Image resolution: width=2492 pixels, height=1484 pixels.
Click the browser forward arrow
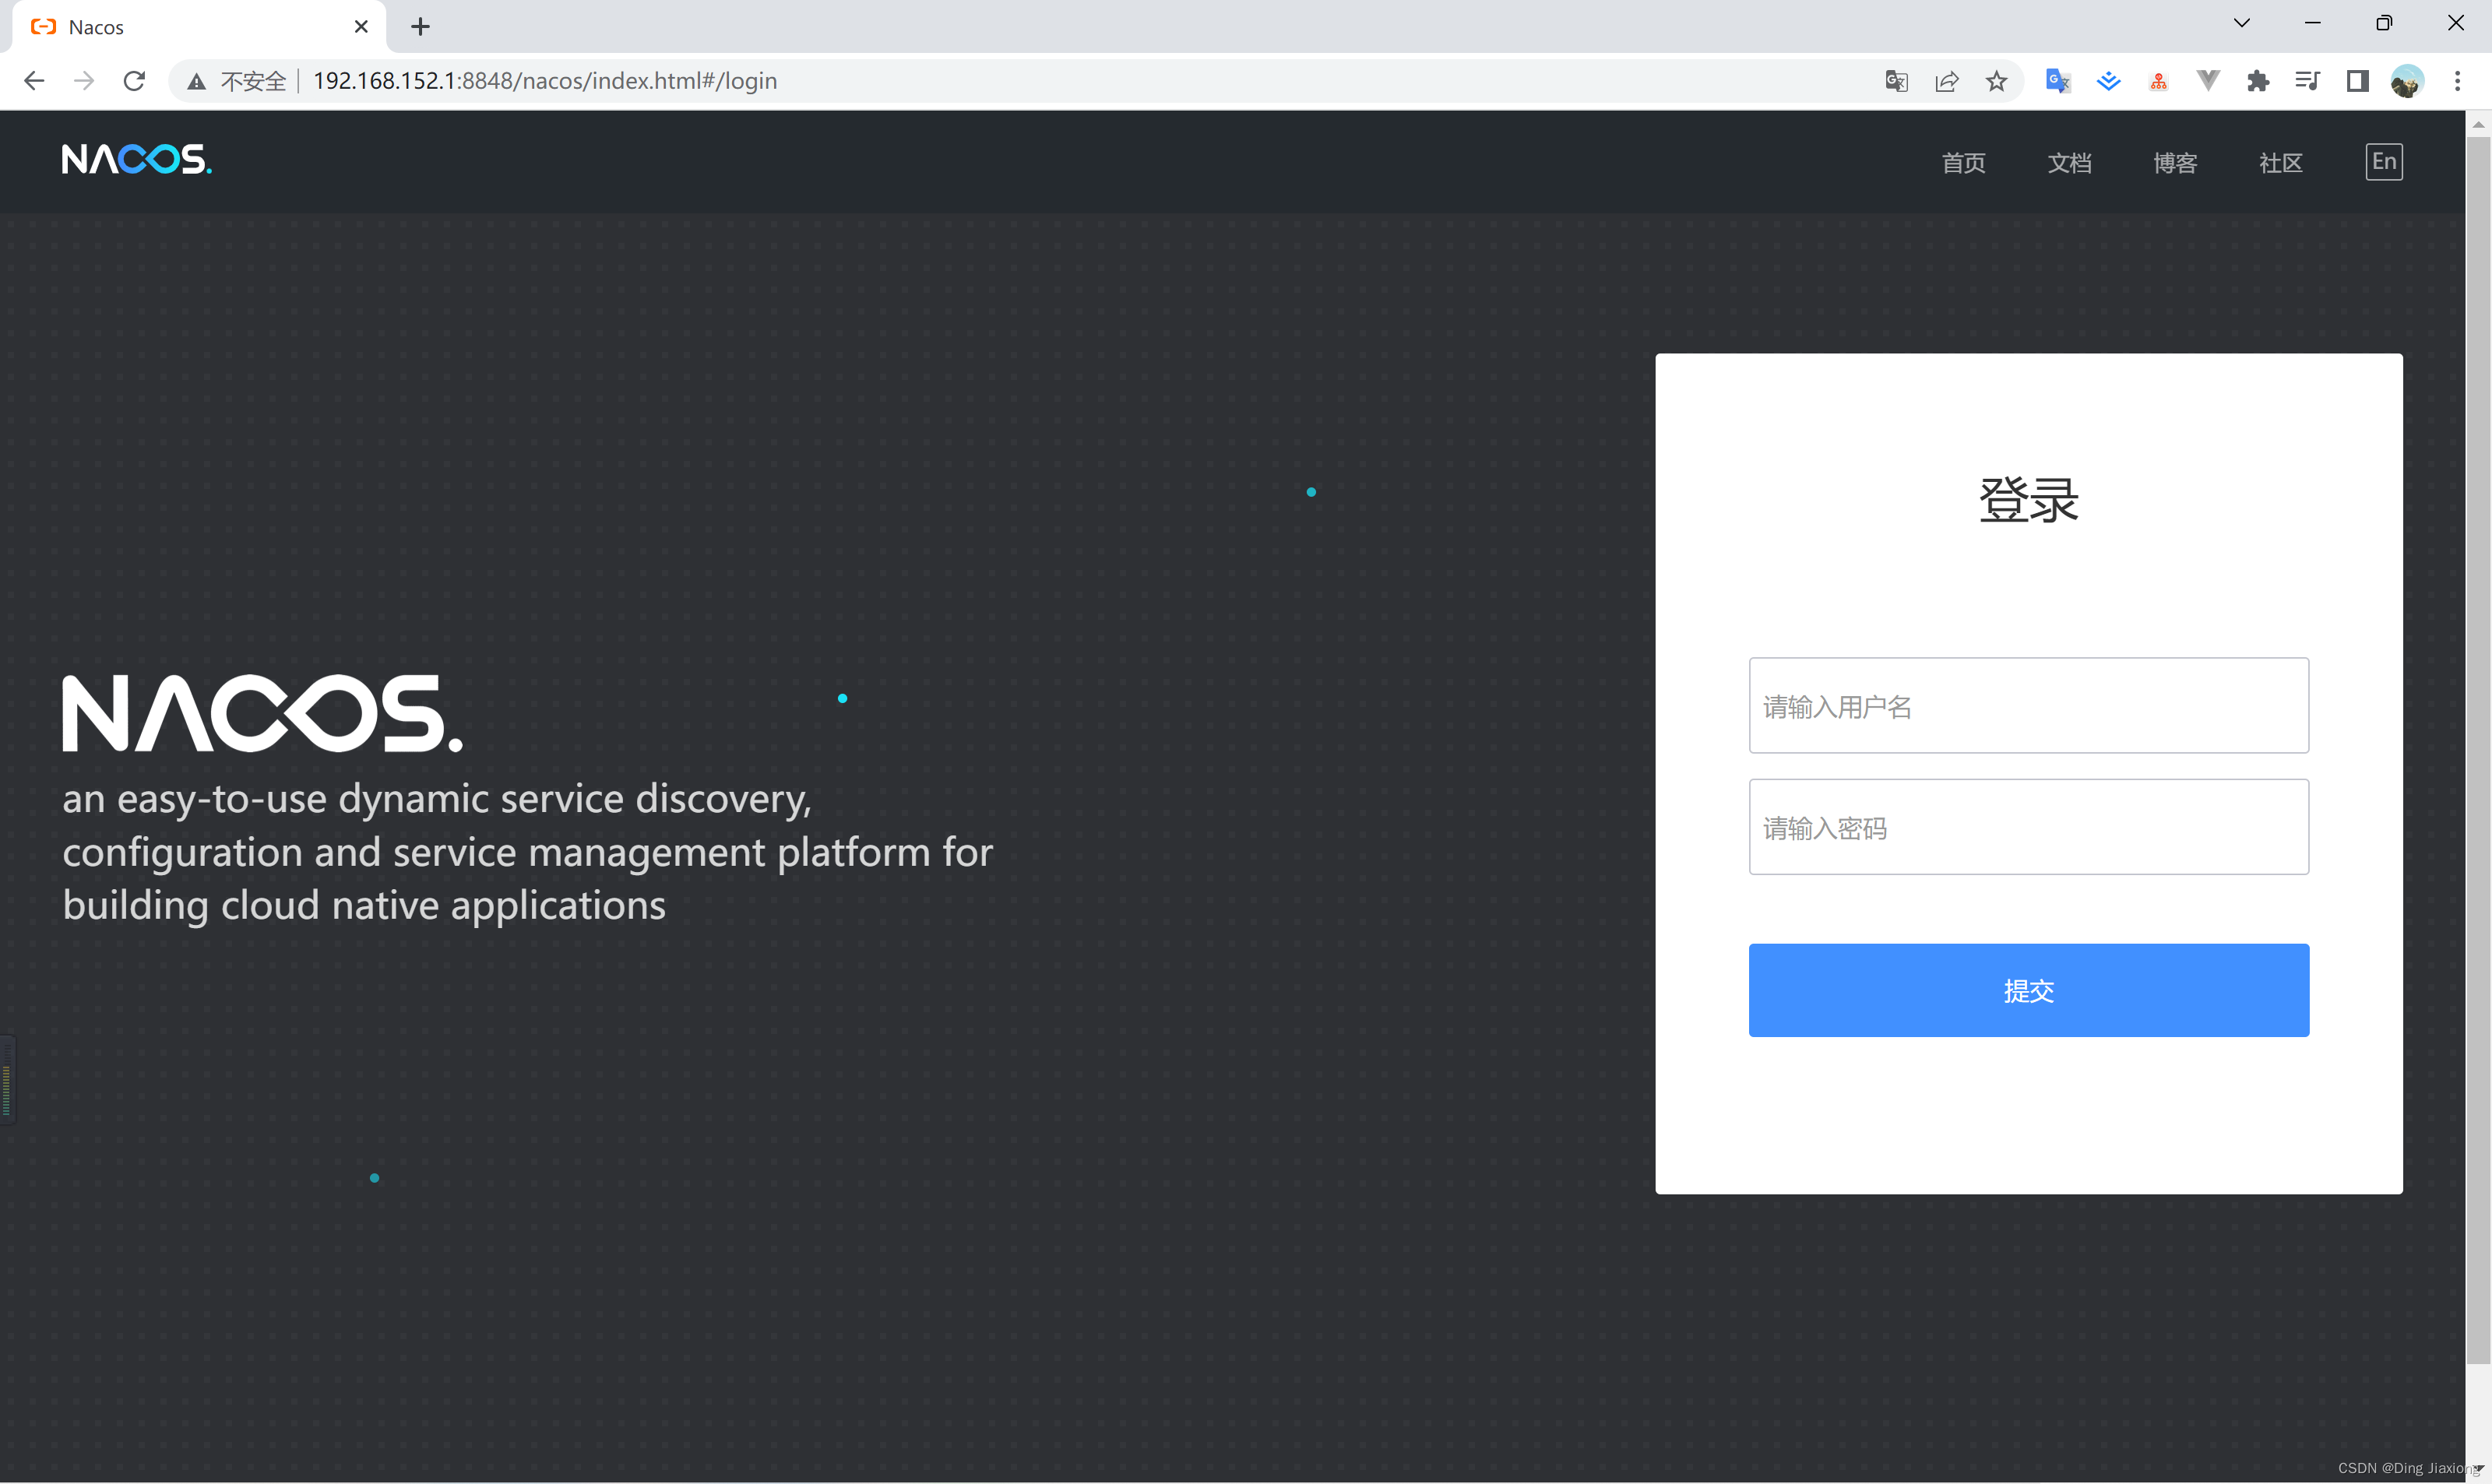coord(84,81)
